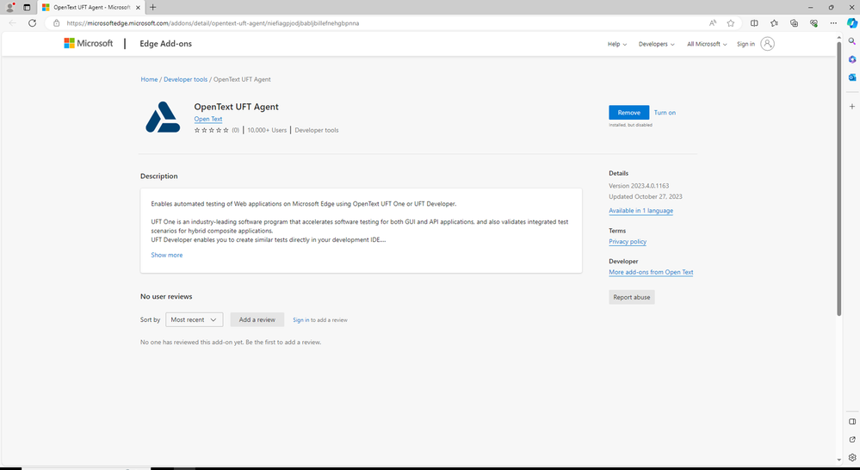Open Available in 1 language link
The image size is (860, 470).
click(x=640, y=211)
